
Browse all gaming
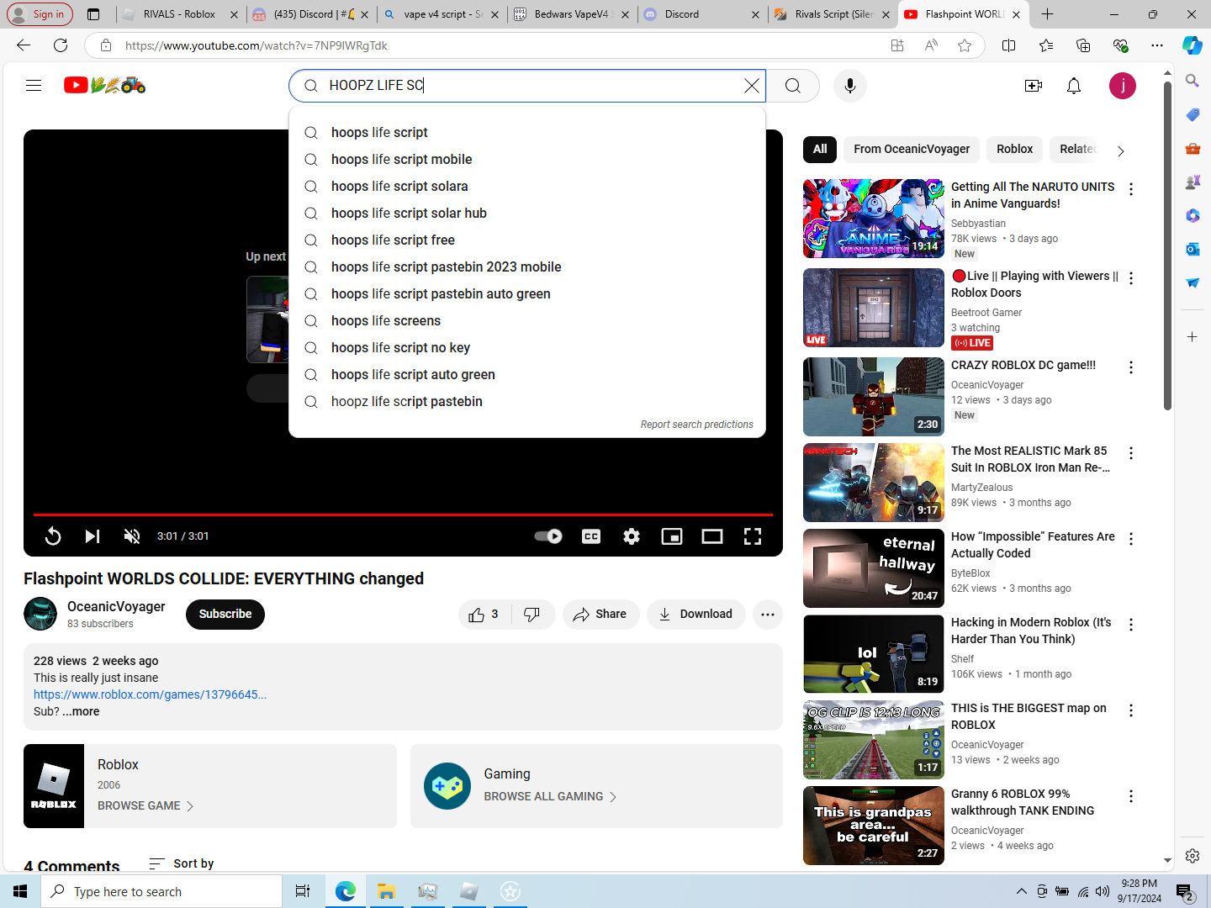(550, 796)
